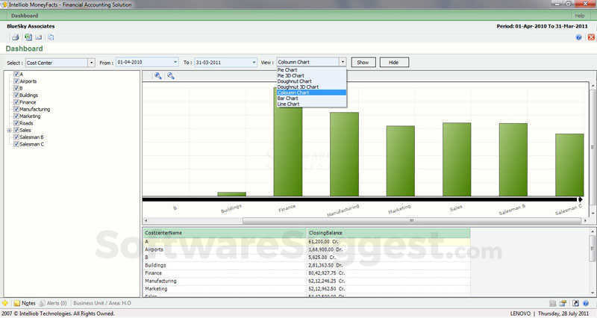
Task: Click the CostcenterName column header
Action: [x=225, y=233]
